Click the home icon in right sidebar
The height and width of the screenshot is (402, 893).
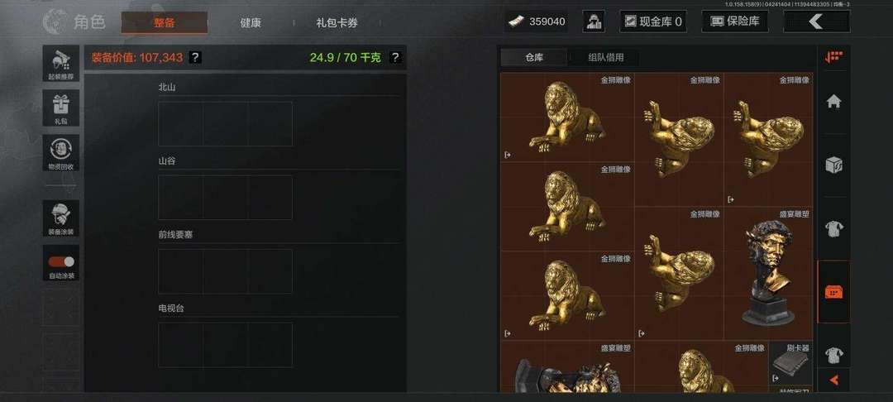(833, 102)
